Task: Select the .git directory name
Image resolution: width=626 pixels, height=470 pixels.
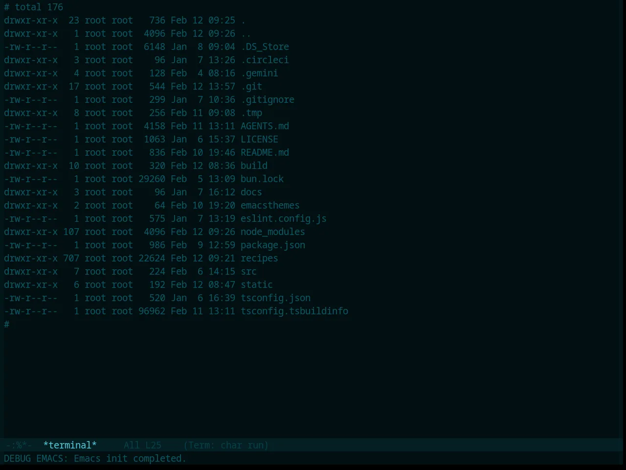Action: tap(251, 87)
